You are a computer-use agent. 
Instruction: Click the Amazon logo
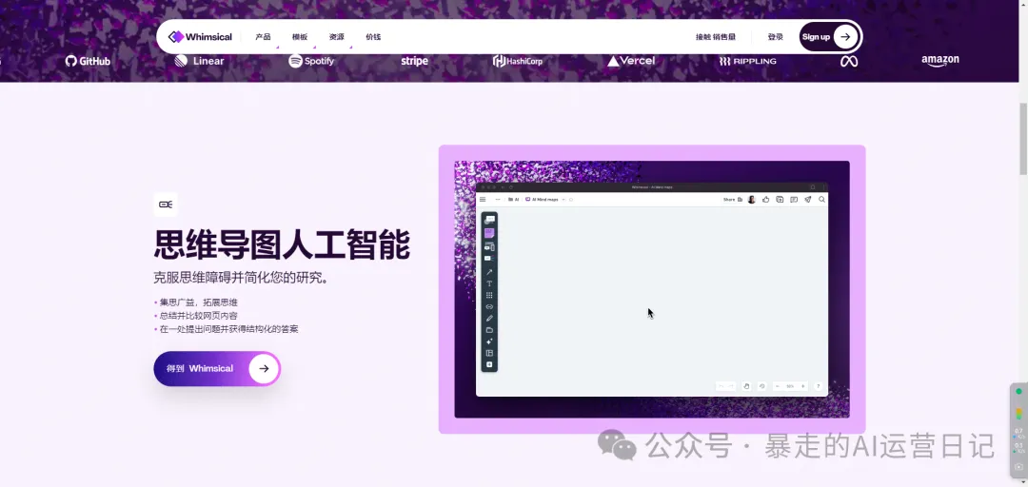pyautogui.click(x=940, y=60)
